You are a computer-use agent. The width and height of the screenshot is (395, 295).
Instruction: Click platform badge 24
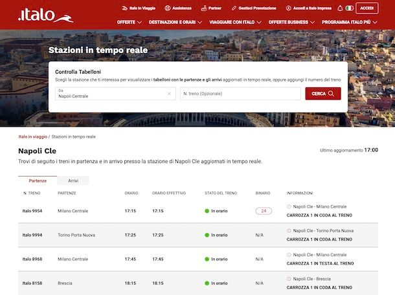[264, 211]
